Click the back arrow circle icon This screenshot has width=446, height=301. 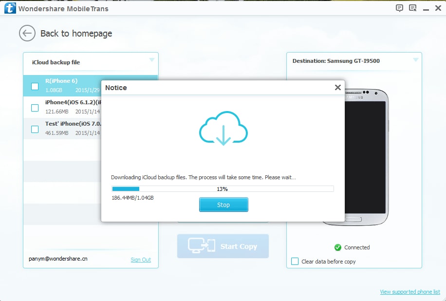click(27, 33)
